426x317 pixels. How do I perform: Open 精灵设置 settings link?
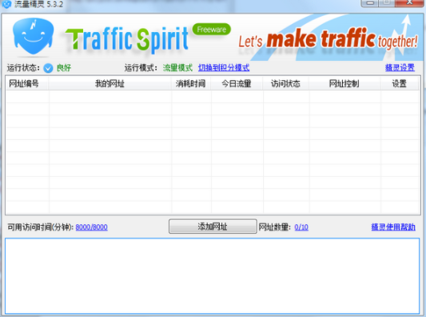(x=400, y=68)
